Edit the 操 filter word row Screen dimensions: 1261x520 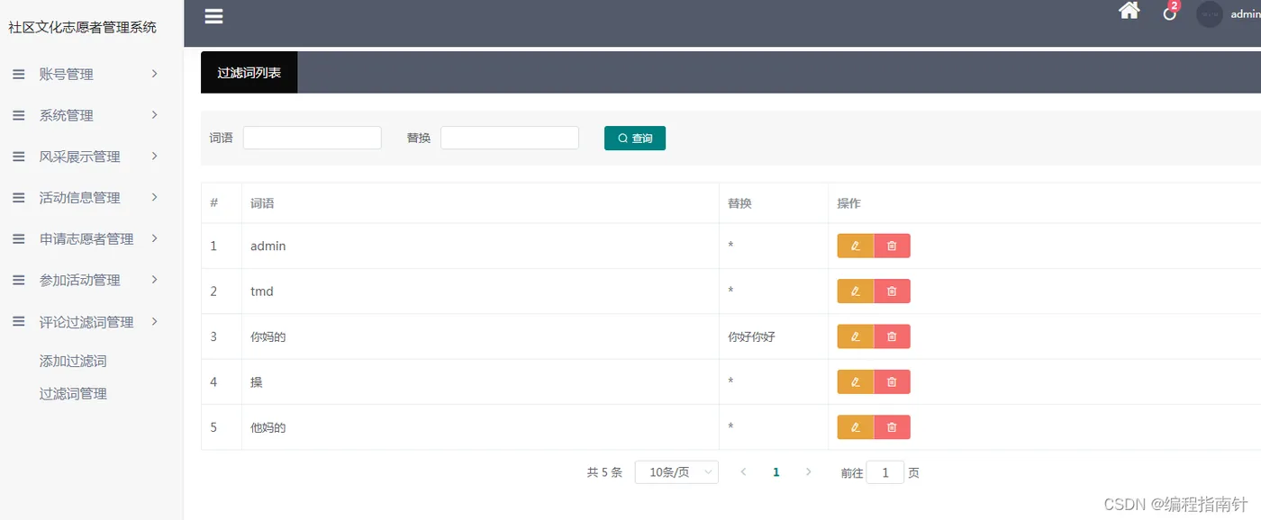tap(856, 381)
